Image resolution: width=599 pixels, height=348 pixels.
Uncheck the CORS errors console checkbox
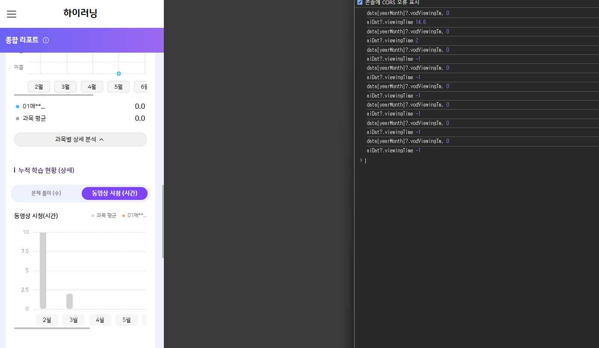pyautogui.click(x=360, y=2)
